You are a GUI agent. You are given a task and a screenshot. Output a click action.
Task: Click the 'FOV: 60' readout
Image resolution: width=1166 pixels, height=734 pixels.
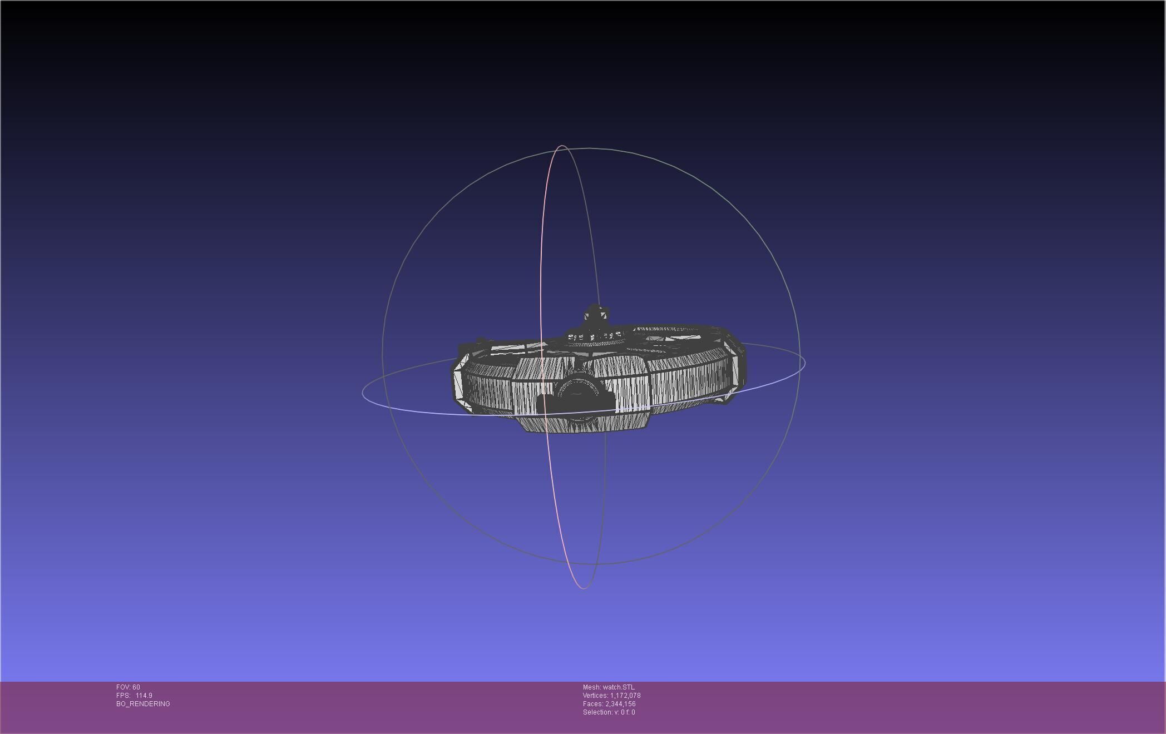(x=128, y=687)
